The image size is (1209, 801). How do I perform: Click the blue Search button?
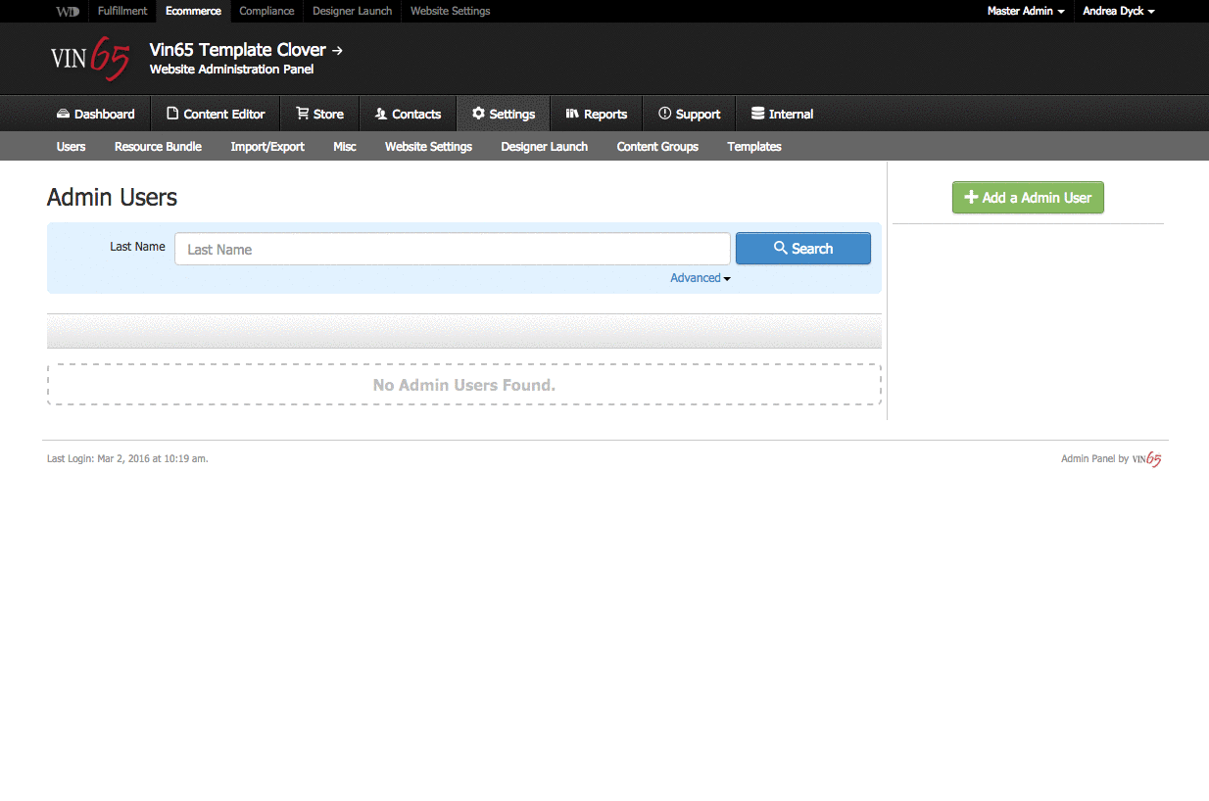(802, 249)
